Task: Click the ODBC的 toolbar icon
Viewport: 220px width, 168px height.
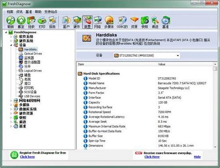Action: 122,22
